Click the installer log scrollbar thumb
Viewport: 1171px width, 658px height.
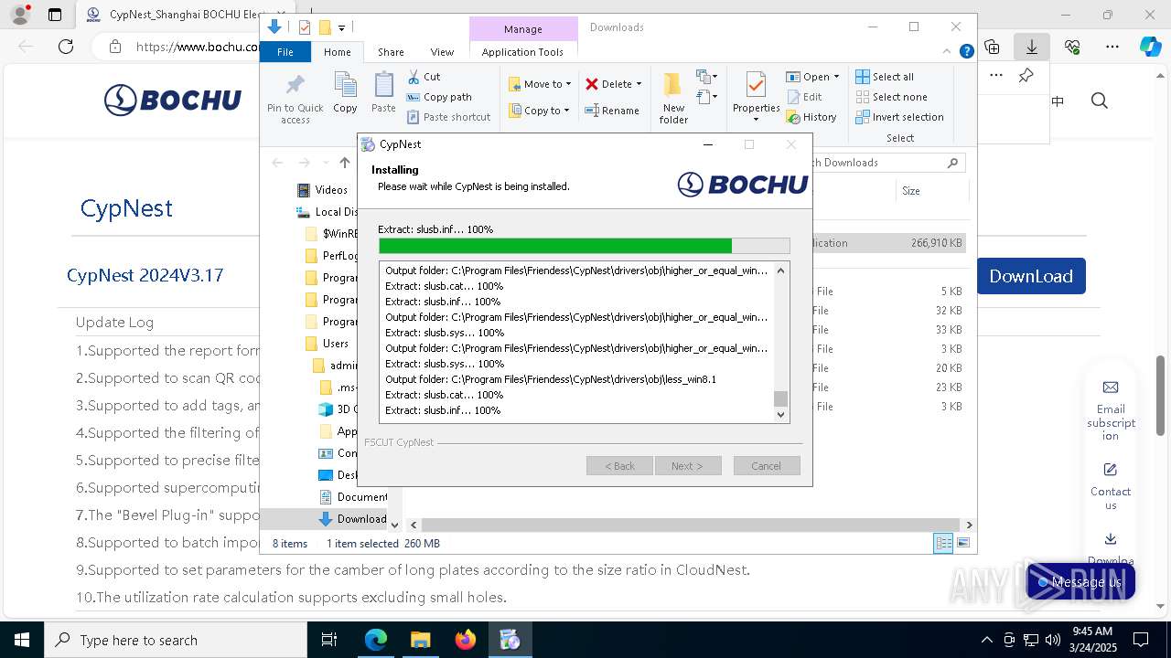pos(780,398)
